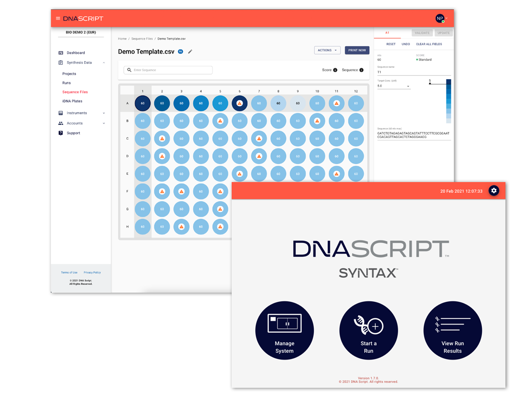Click the Enter Sequence search field

(x=168, y=70)
